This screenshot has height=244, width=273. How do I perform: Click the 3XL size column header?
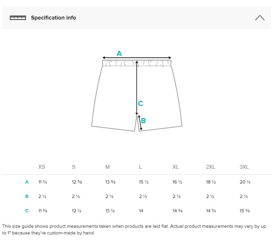[x=244, y=167]
